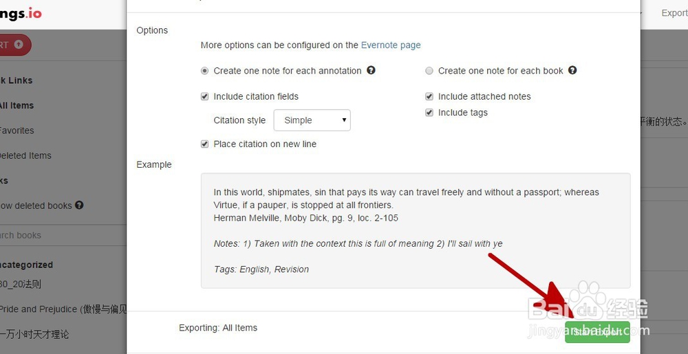The width and height of the screenshot is (688, 354).
Task: Select 'Create one note for each annotation'
Action: [204, 71]
